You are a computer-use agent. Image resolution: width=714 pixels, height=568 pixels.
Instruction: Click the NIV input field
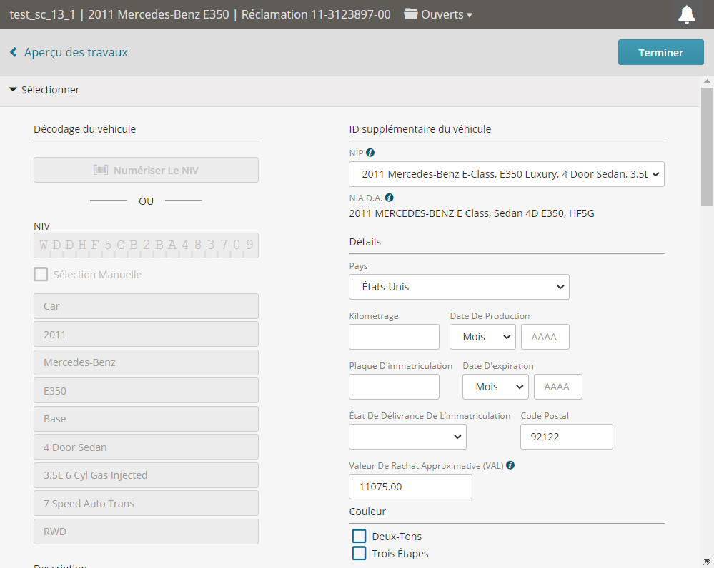coord(147,245)
